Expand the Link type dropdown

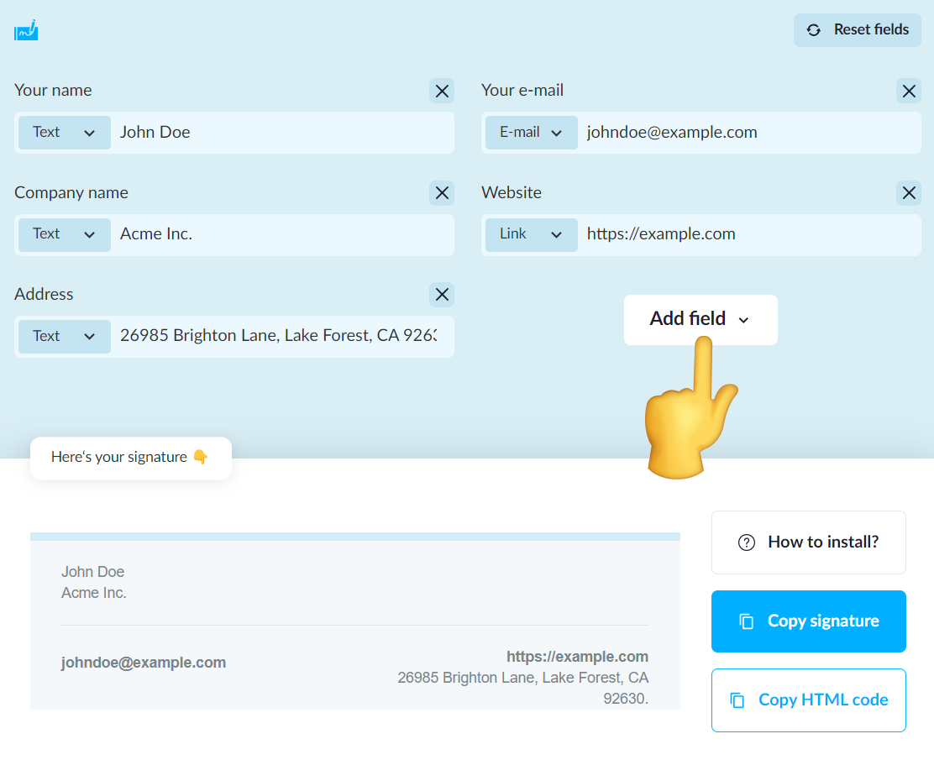(532, 234)
